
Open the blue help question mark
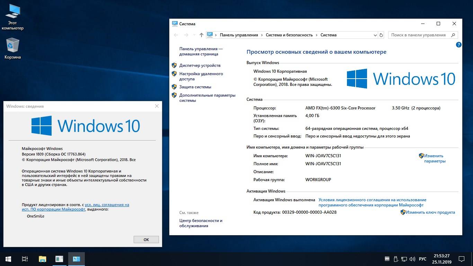(459, 45)
